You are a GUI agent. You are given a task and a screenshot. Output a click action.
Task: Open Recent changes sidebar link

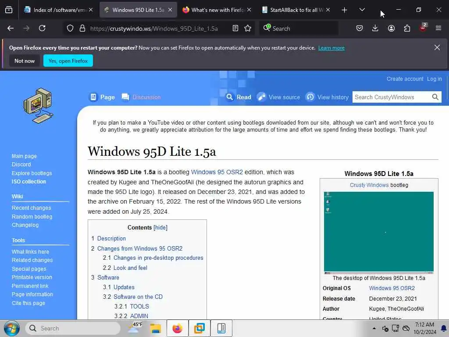[x=32, y=208]
